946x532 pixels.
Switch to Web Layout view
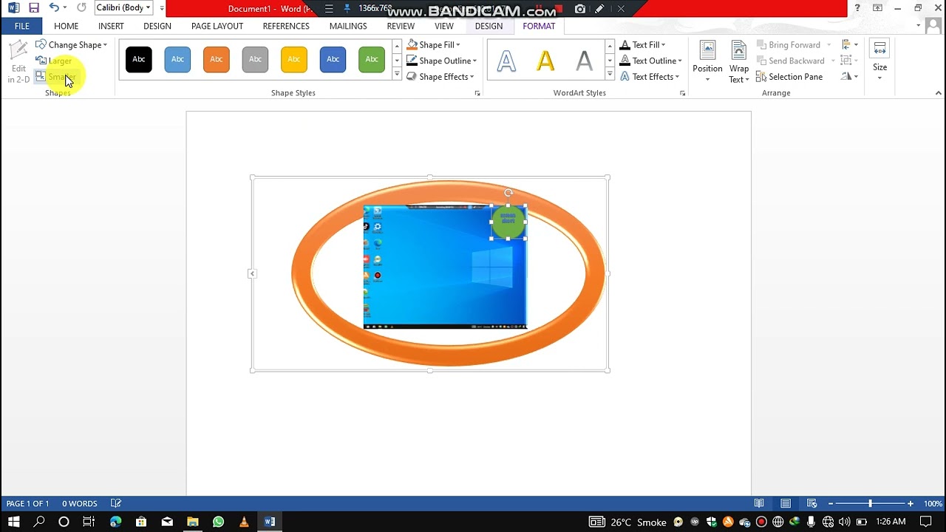(811, 503)
